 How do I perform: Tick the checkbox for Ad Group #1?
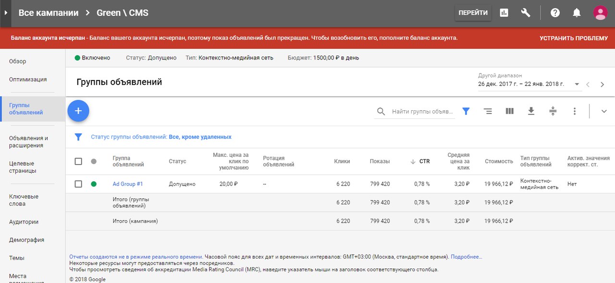click(78, 184)
